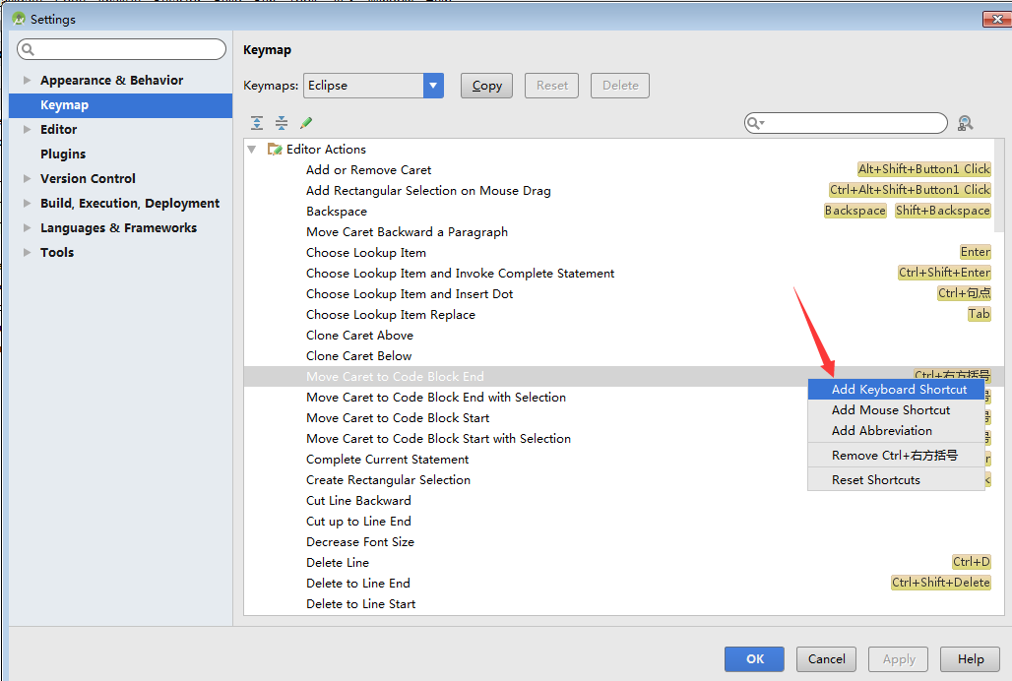This screenshot has width=1012, height=681.
Task: Select Reset Shortcuts menu entry
Action: coord(896,480)
